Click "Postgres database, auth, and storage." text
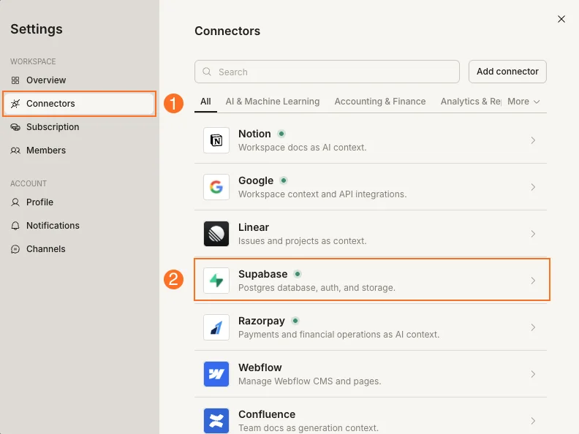 click(x=317, y=288)
